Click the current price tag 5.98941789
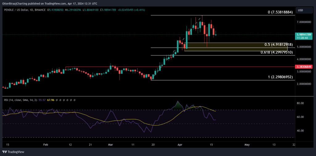The height and width of the screenshot is (156, 316). (x=304, y=34)
